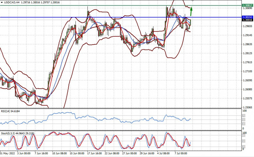Select the green 1.30817 price level tag
Screen dimensions: 254x157
pos(248,5)
